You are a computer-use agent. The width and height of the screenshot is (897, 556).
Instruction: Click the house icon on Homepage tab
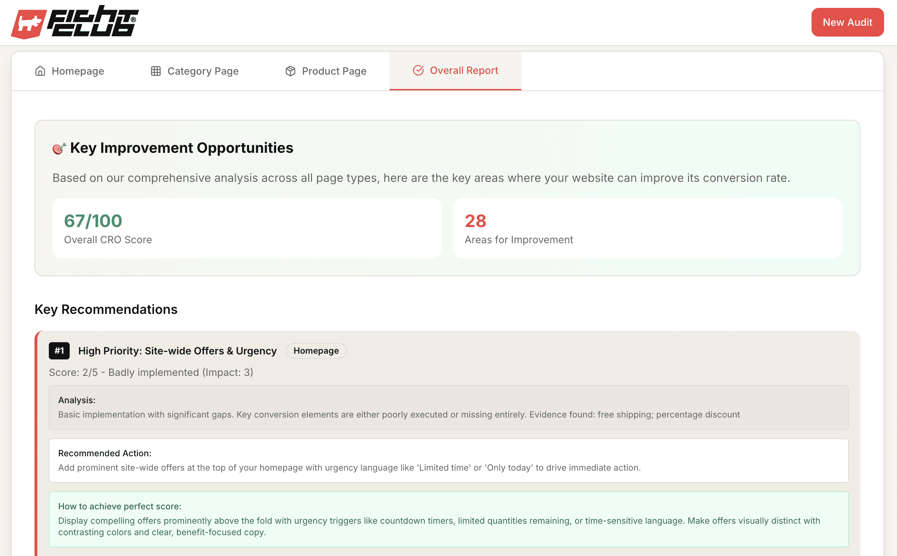pyautogui.click(x=40, y=71)
